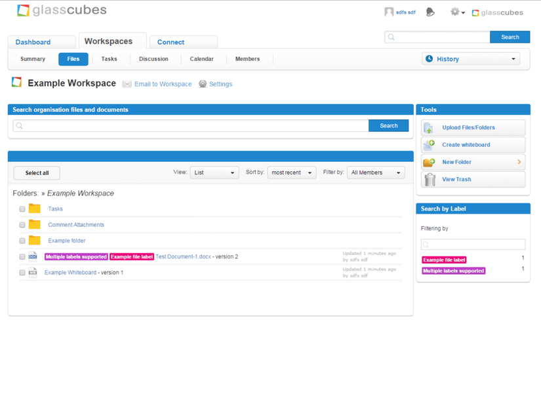Click the Upload Files/Folders icon

(429, 128)
